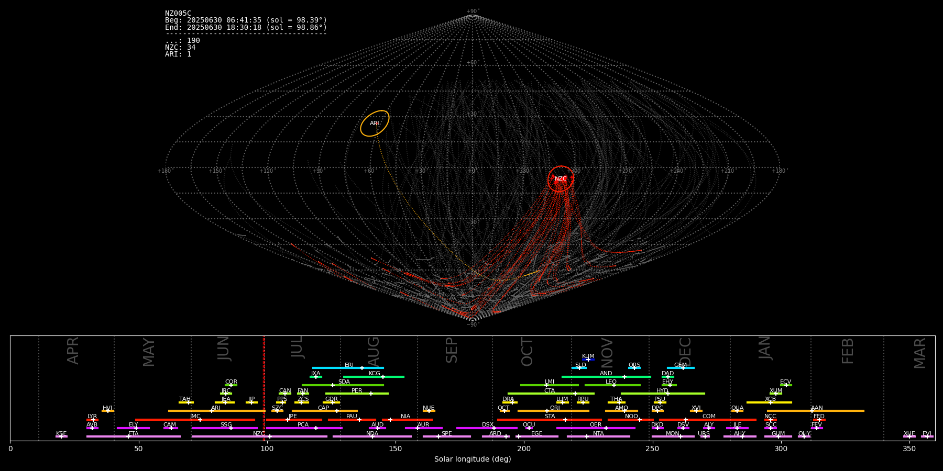Image resolution: width=943 pixels, height=471 pixels.
Task: Click the APR month label
Action: click(x=73, y=351)
